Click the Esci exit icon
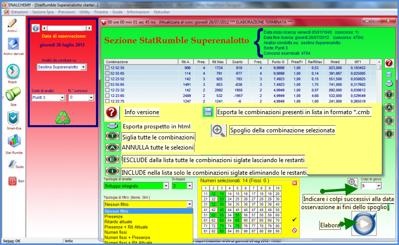399x245 pixels. (x=12, y=181)
